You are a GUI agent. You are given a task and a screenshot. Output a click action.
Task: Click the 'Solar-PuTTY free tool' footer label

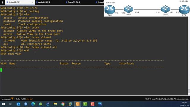coord(24,99)
